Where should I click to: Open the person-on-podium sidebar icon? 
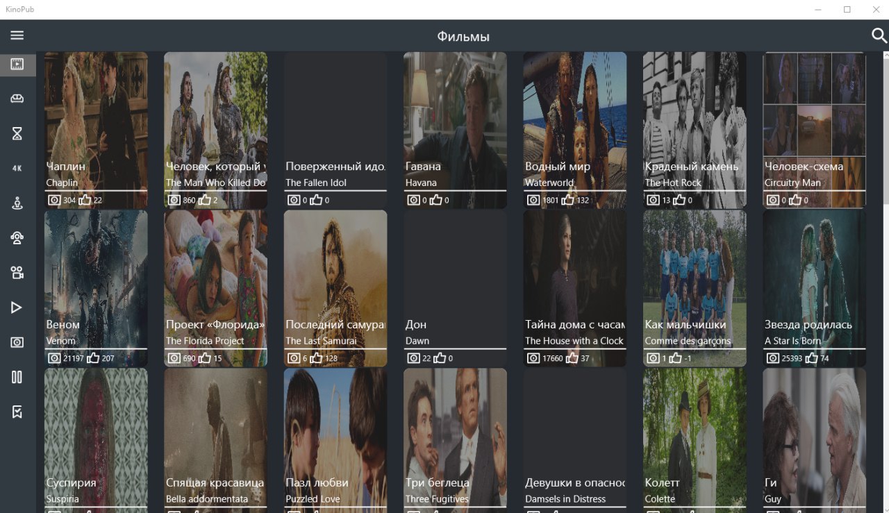tap(17, 203)
